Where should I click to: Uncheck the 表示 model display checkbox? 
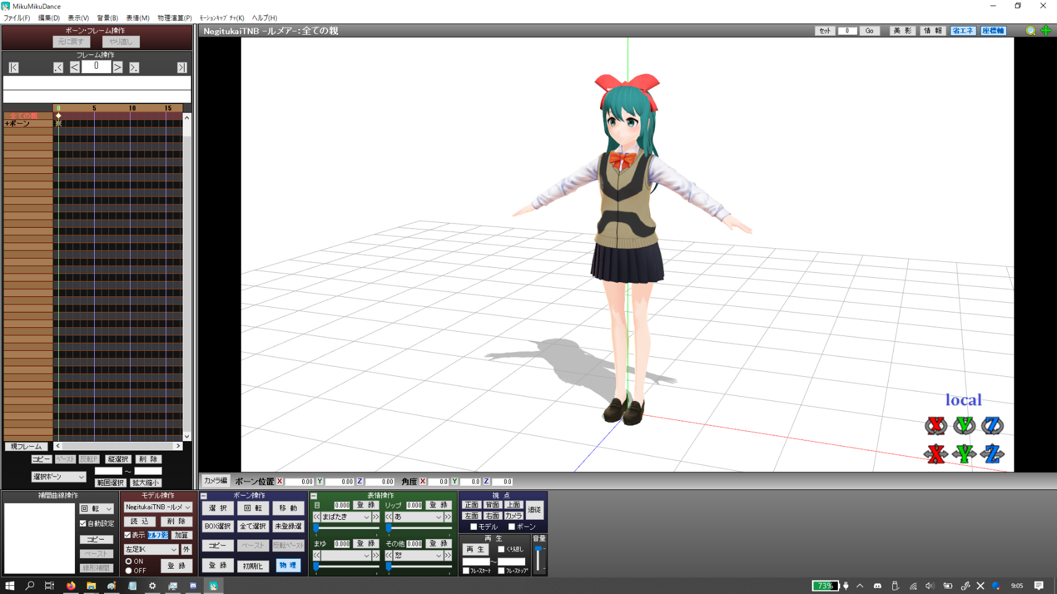[x=128, y=535]
